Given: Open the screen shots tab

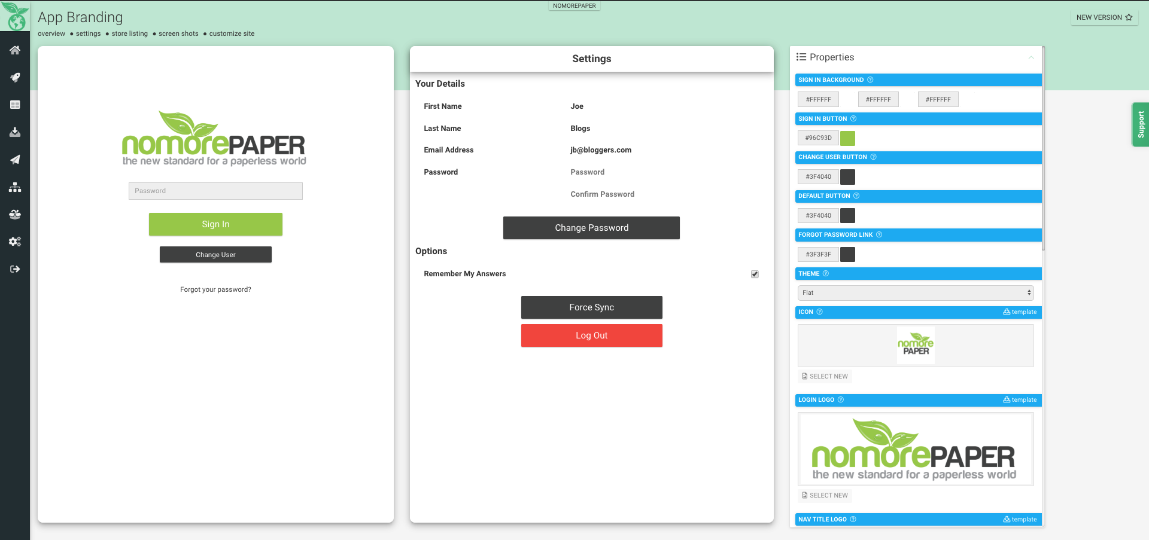Looking at the screenshot, I should click(178, 33).
